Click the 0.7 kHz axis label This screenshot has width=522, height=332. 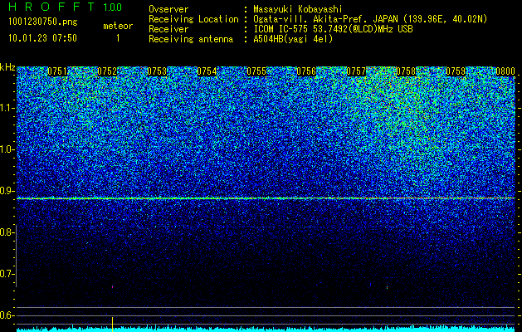click(7, 274)
